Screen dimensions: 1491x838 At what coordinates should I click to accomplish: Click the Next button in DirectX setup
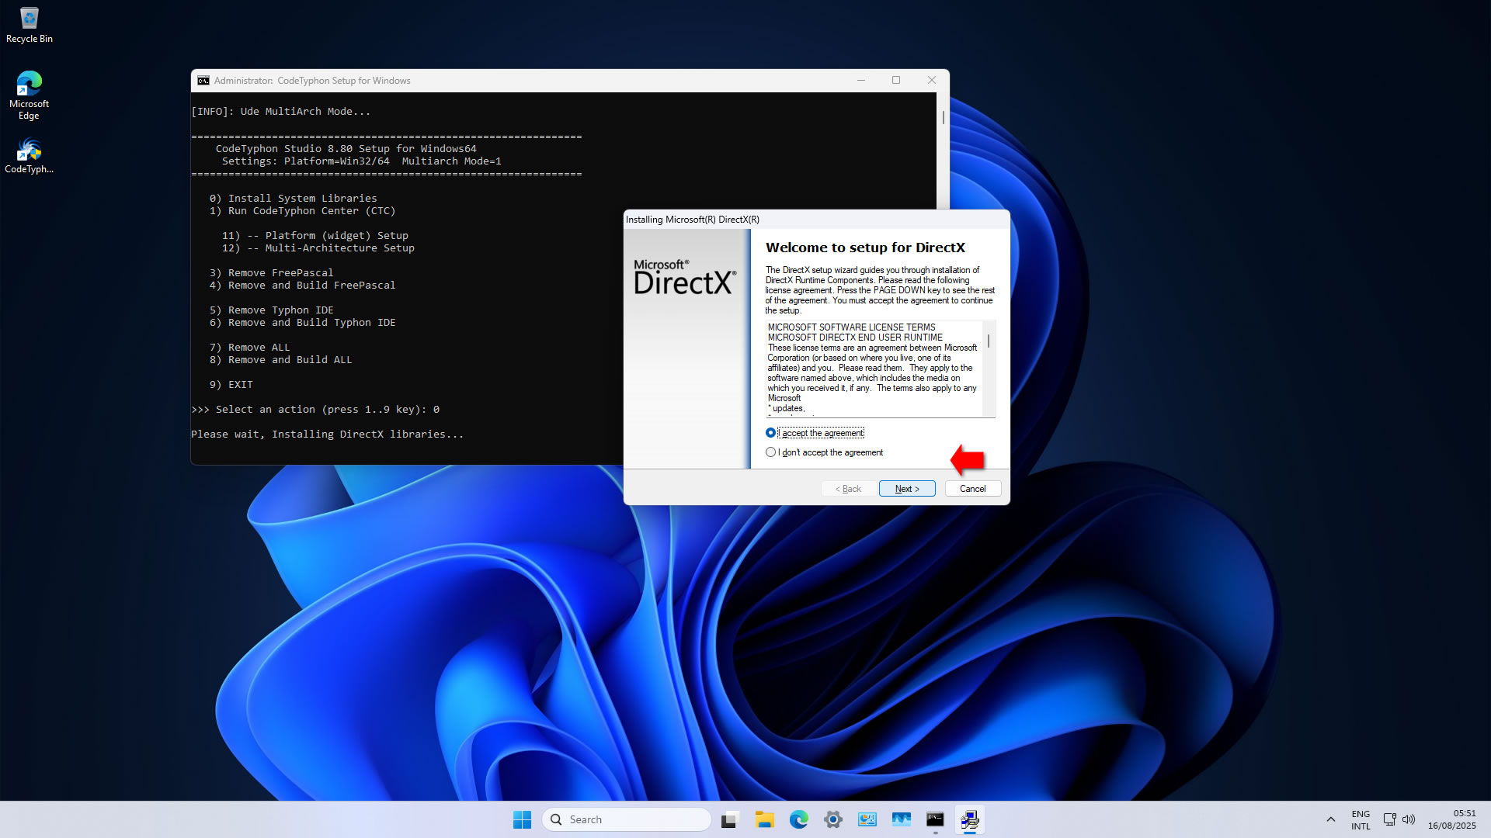click(x=907, y=489)
